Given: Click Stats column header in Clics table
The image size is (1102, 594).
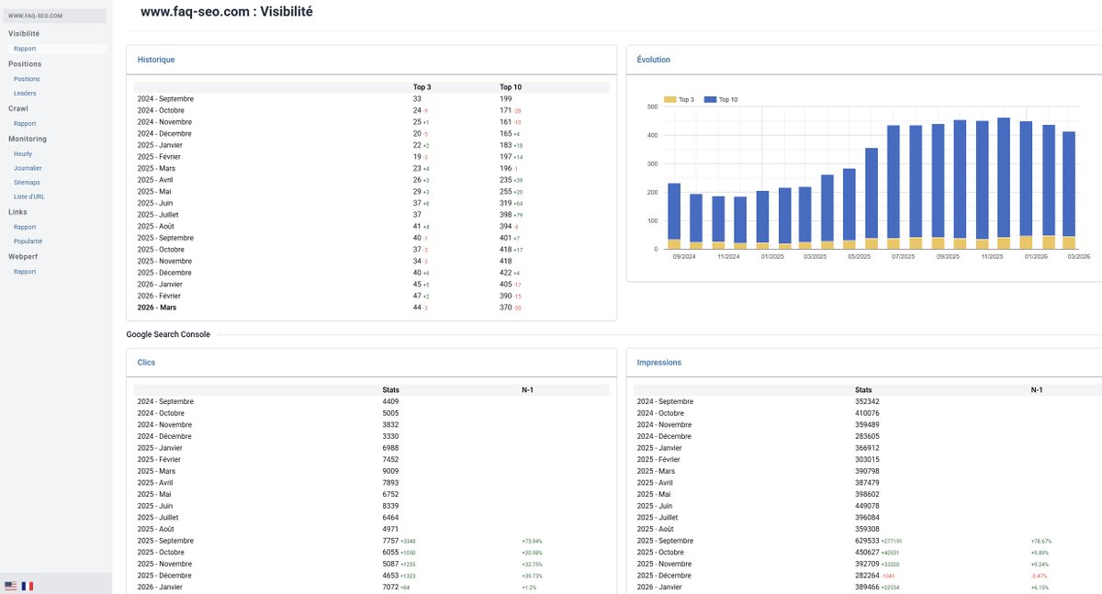Looking at the screenshot, I should click(391, 390).
